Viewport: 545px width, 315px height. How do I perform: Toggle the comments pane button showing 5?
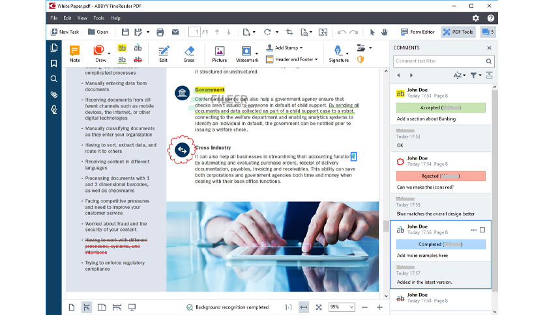pos(488,32)
